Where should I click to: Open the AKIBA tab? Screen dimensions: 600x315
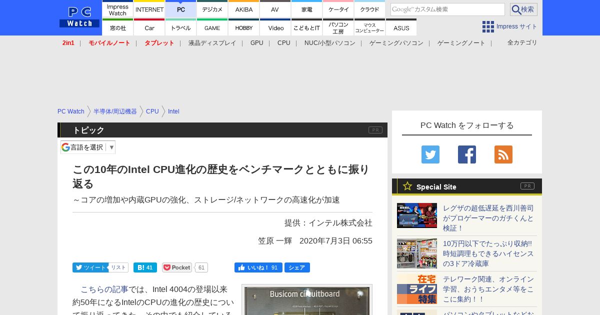coord(244,9)
